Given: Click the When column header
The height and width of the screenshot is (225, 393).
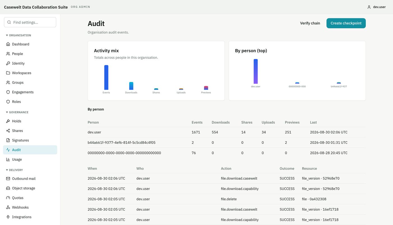Looking at the screenshot, I should coord(92,169).
